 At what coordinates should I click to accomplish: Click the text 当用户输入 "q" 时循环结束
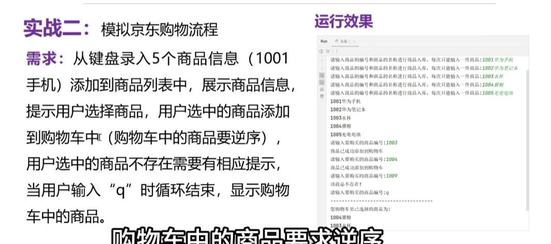[120, 191]
